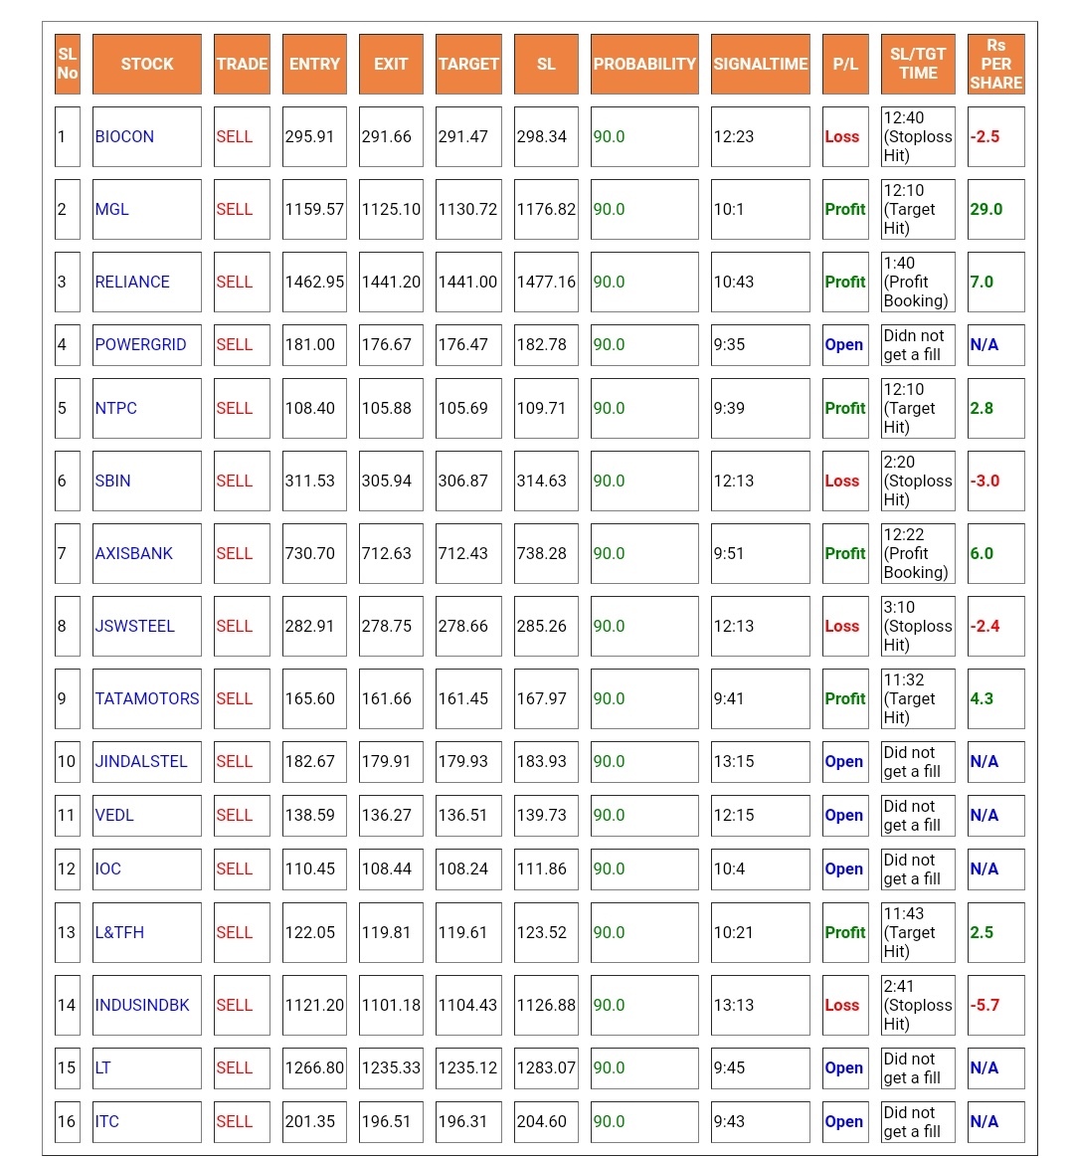Select LT entry price 1266.80

tap(314, 1067)
